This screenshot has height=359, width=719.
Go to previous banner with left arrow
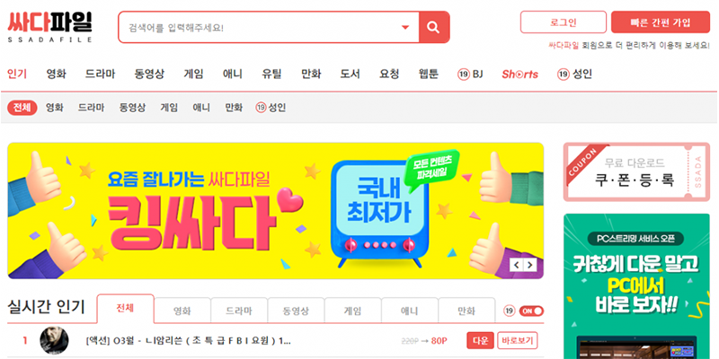click(517, 265)
